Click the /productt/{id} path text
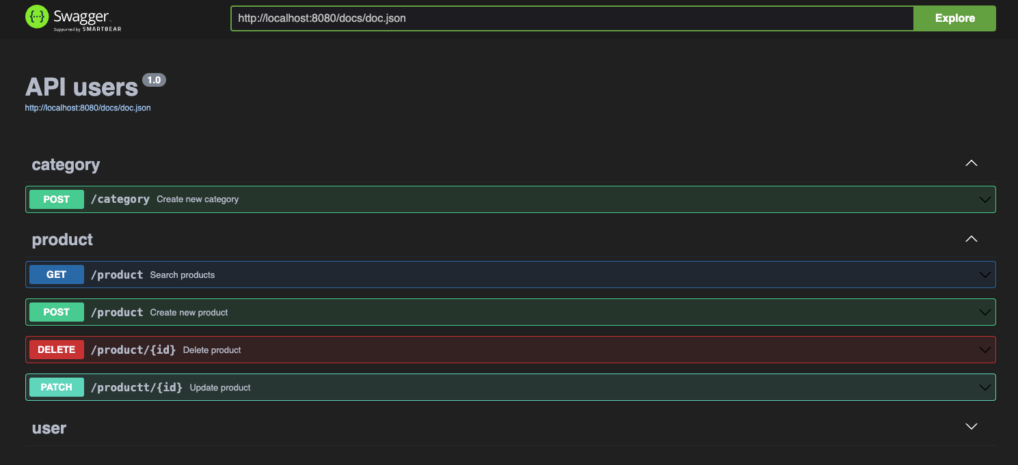Screen dimensions: 1018x465 (137, 387)
